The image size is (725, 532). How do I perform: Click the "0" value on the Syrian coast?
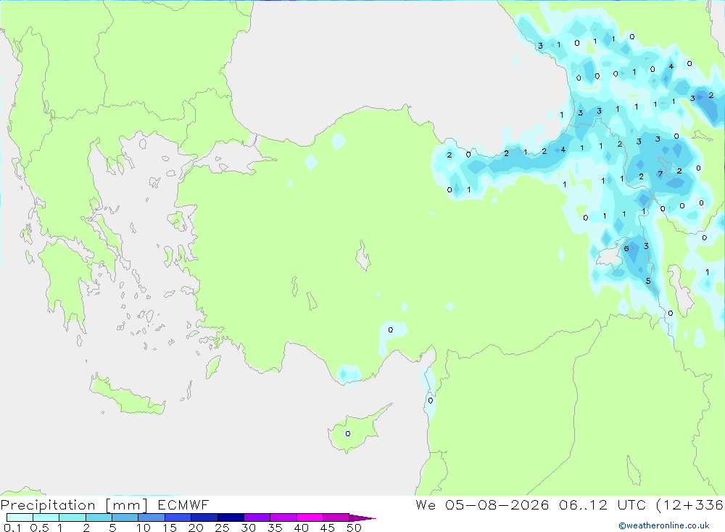(431, 401)
